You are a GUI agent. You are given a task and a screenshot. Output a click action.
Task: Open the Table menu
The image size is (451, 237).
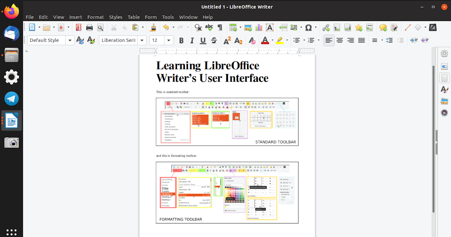click(133, 17)
